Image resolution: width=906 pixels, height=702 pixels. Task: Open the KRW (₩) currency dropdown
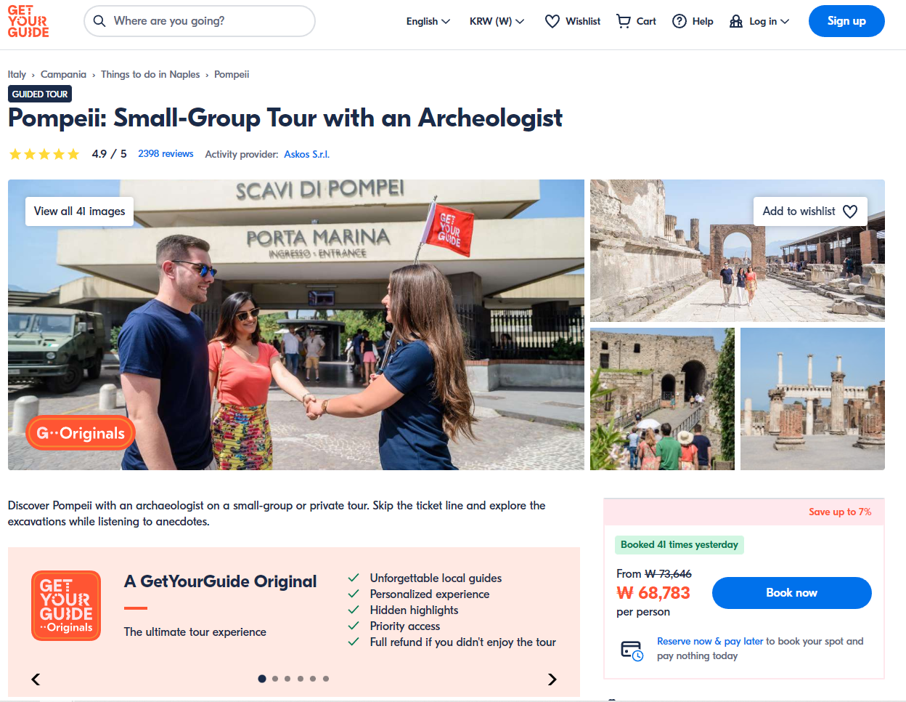tap(497, 21)
